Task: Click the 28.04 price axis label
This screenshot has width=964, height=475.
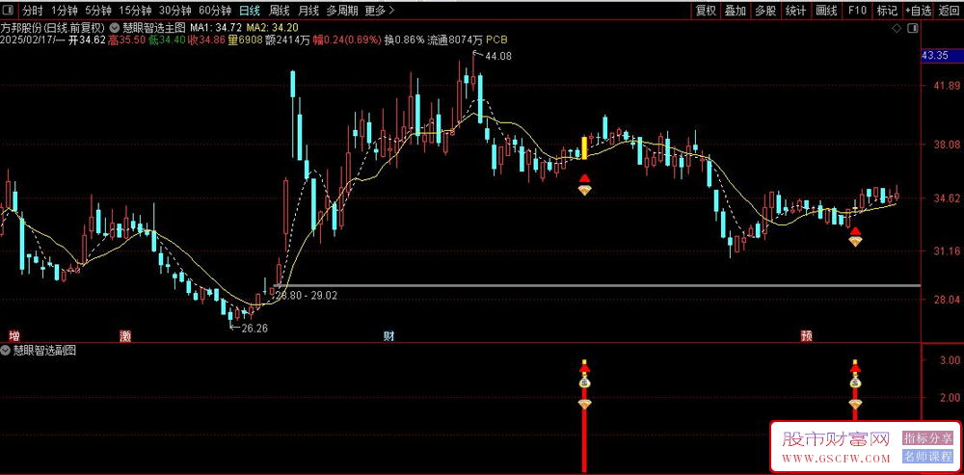Action: coord(946,300)
